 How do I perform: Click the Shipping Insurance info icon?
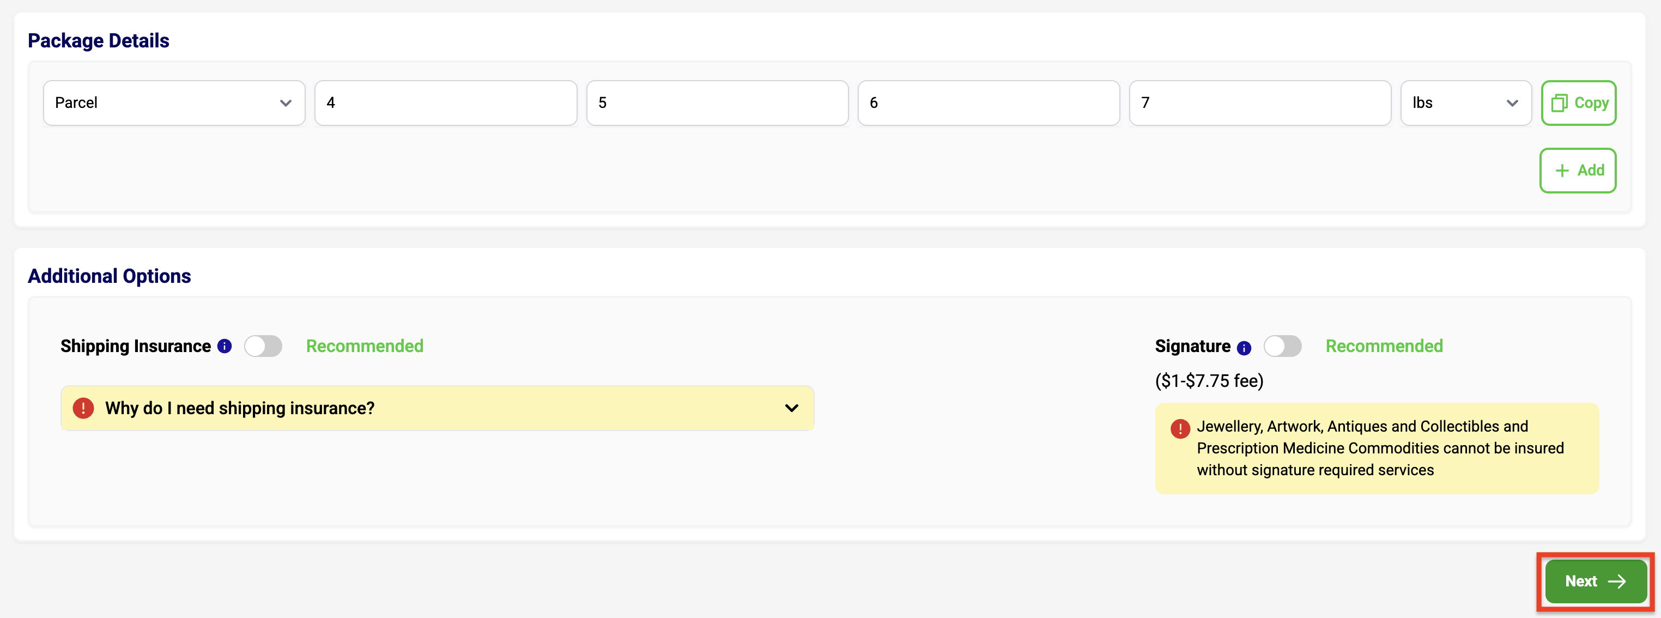coord(225,347)
